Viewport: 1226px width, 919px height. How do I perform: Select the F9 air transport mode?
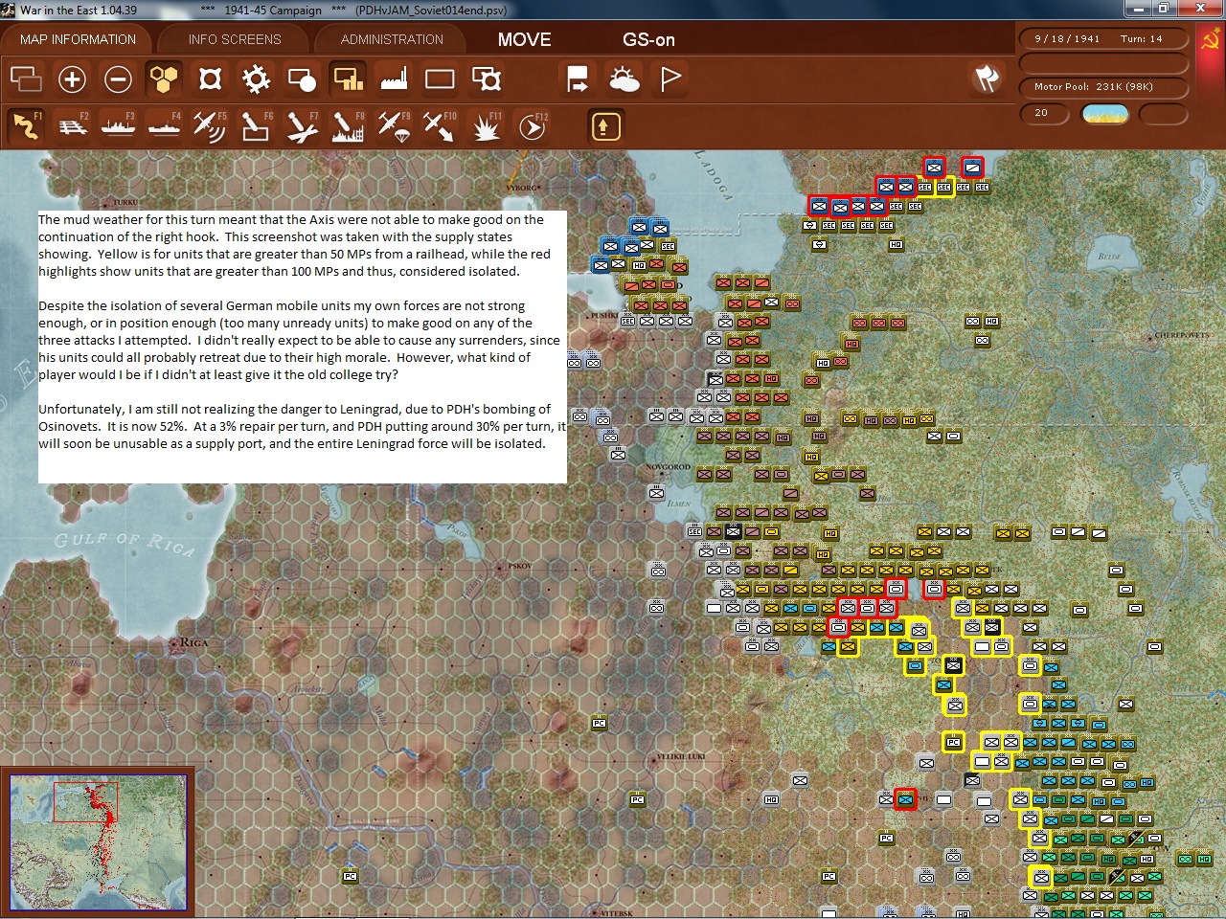[394, 126]
